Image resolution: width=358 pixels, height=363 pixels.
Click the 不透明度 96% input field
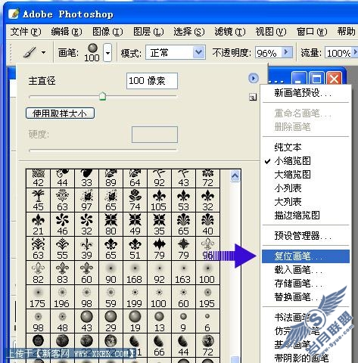(268, 53)
